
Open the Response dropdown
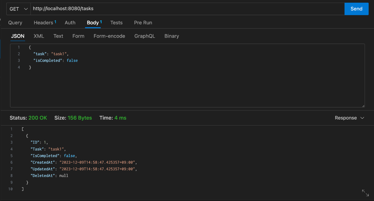point(349,118)
